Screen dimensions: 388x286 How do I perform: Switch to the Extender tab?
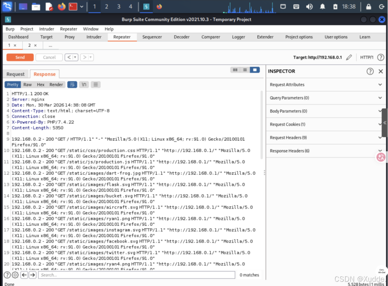click(x=265, y=37)
